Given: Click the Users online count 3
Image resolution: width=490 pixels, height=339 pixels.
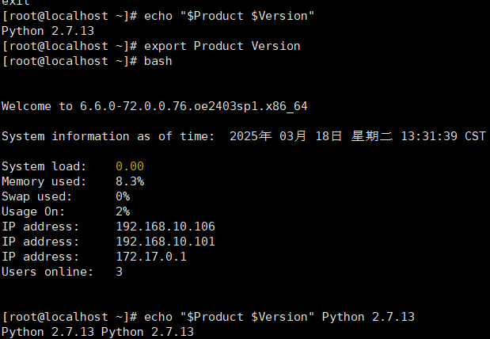Looking at the screenshot, I should [119, 272].
